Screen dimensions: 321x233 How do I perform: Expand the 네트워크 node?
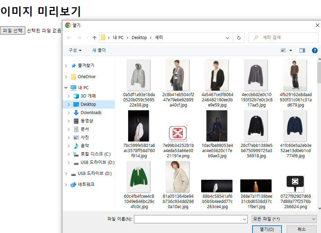(x=66, y=185)
